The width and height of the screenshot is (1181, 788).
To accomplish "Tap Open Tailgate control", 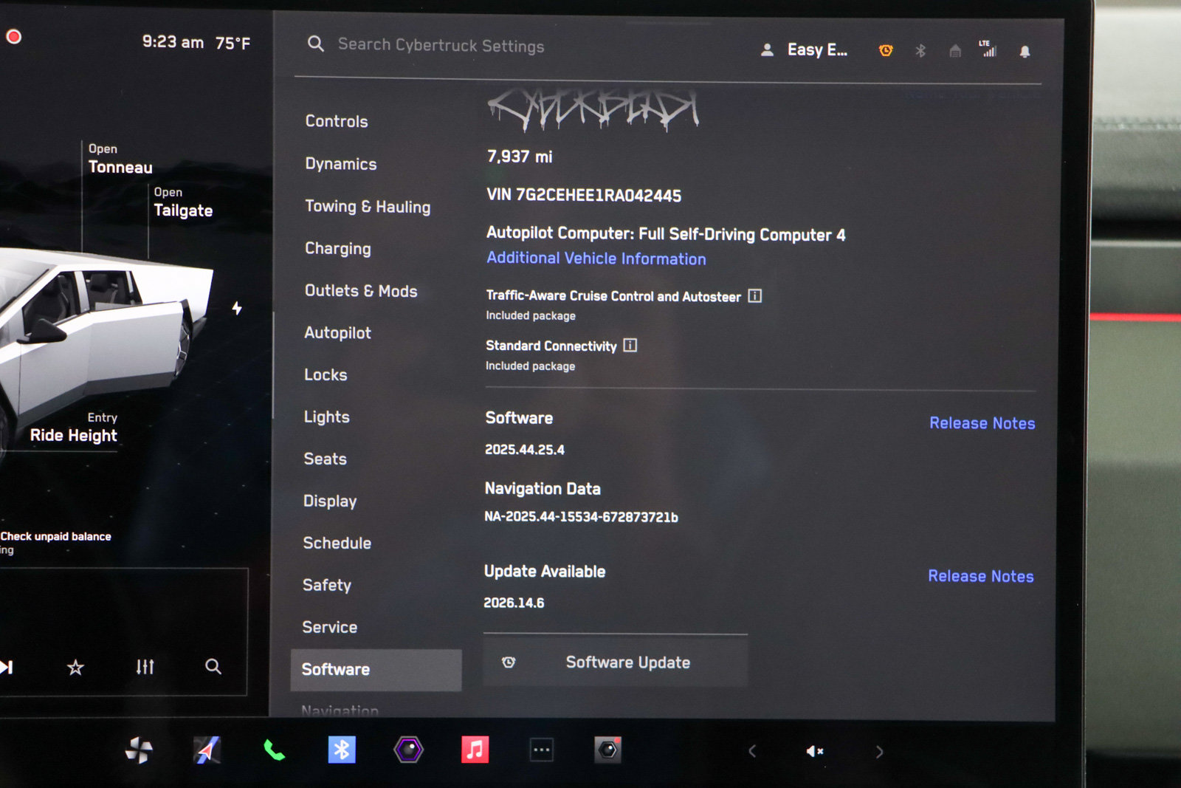I will [x=183, y=202].
